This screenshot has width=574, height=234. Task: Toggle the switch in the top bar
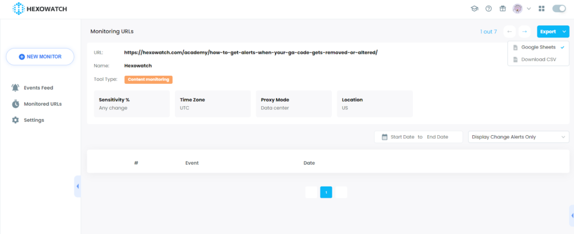point(559,9)
